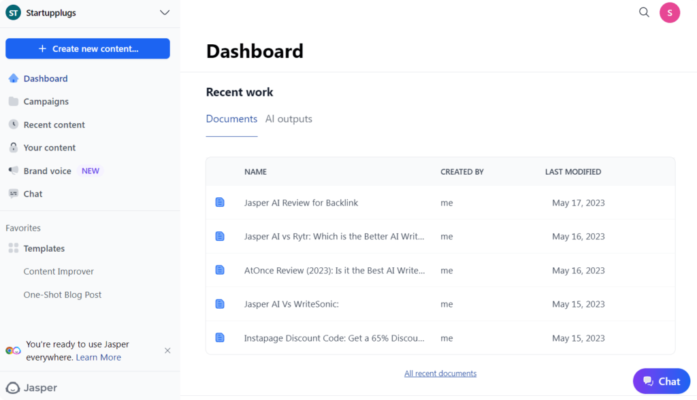697x400 pixels.
Task: Click the ST workspace avatar
Action: tap(14, 13)
